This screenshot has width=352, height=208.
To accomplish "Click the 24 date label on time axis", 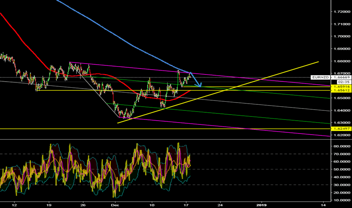I will click(x=220, y=205).
